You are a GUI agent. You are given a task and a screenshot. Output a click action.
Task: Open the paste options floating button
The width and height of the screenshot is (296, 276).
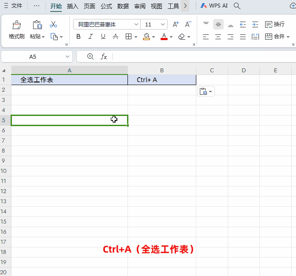tap(206, 92)
